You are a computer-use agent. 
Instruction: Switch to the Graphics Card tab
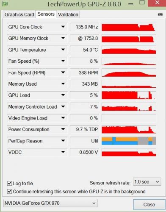pyautogui.click(x=19, y=14)
